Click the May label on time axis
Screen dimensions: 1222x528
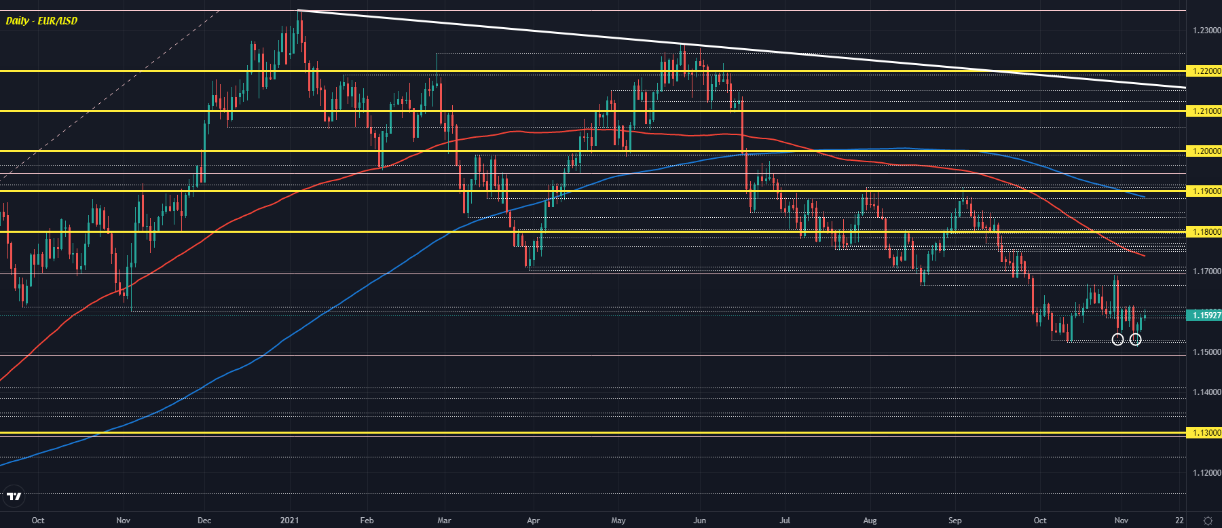point(618,521)
